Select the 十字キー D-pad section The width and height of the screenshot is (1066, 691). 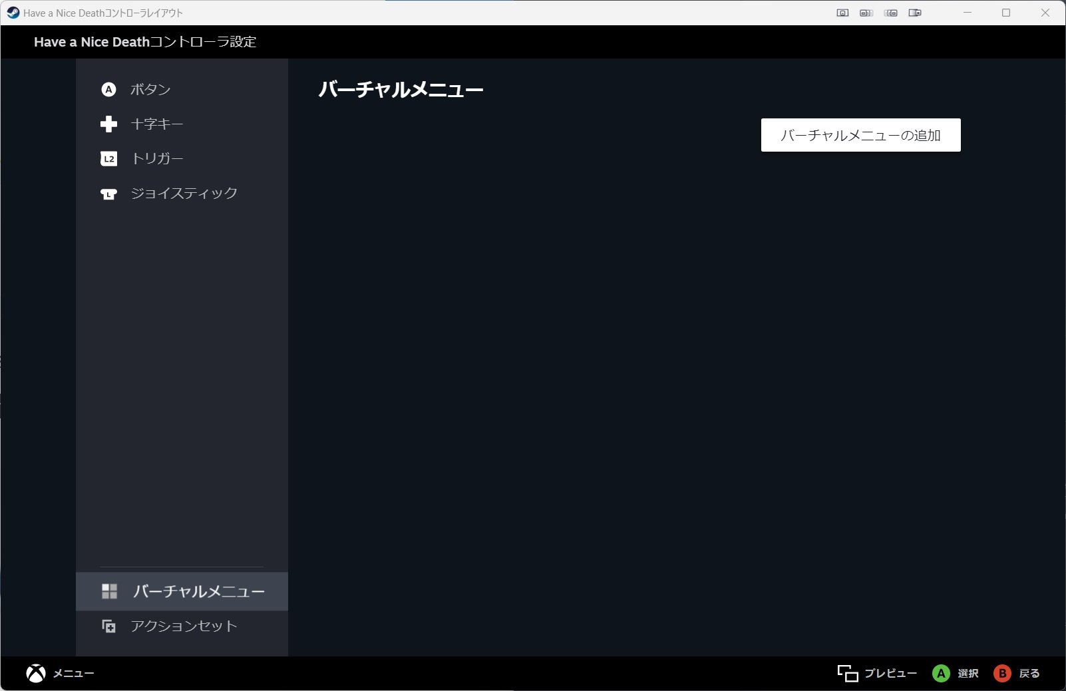tap(182, 124)
